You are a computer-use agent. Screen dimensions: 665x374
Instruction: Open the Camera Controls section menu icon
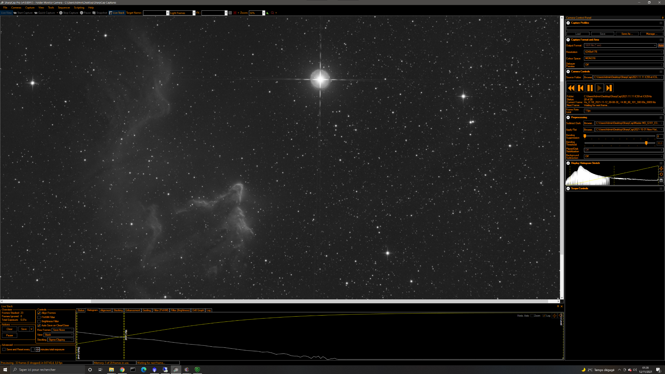[x=661, y=72]
